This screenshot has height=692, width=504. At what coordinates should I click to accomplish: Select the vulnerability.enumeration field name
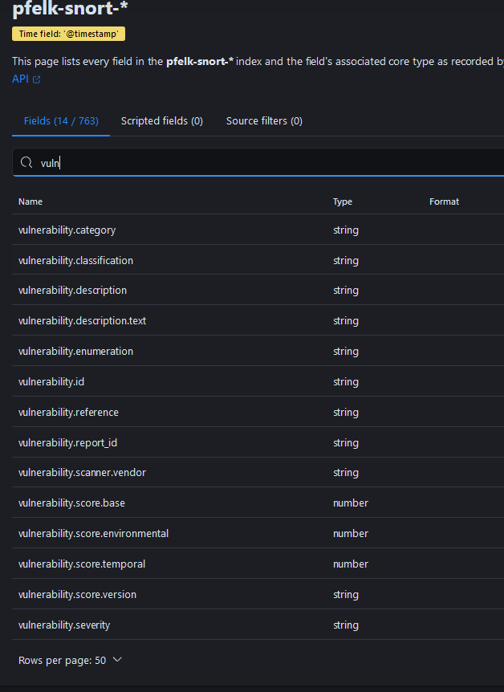tap(76, 352)
